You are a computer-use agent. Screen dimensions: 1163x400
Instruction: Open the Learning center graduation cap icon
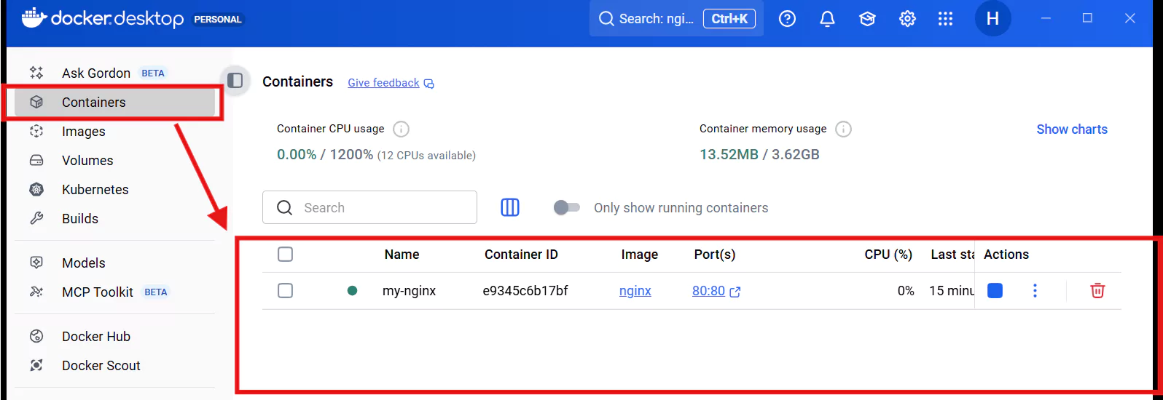click(x=867, y=19)
